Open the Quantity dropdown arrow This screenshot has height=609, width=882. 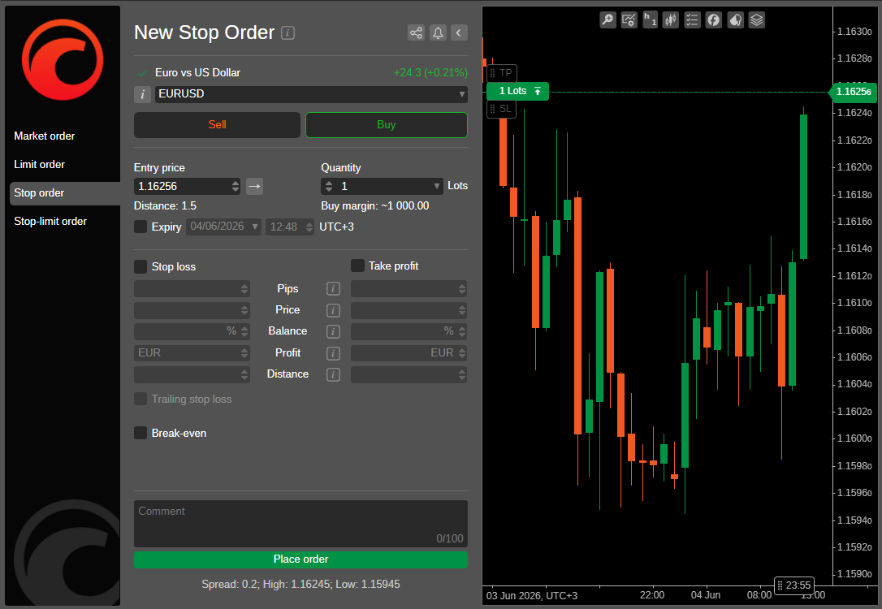[x=436, y=186]
